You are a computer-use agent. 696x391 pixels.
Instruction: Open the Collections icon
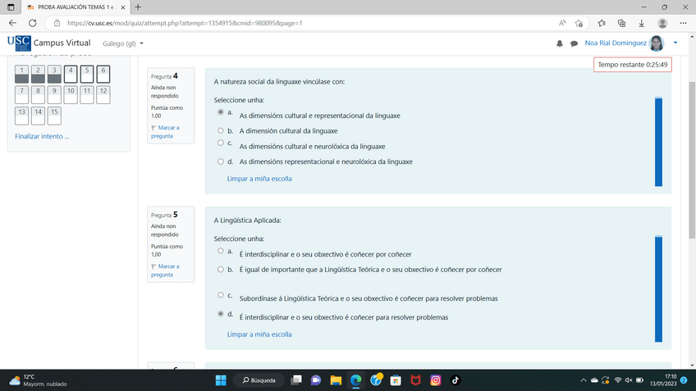pos(621,23)
